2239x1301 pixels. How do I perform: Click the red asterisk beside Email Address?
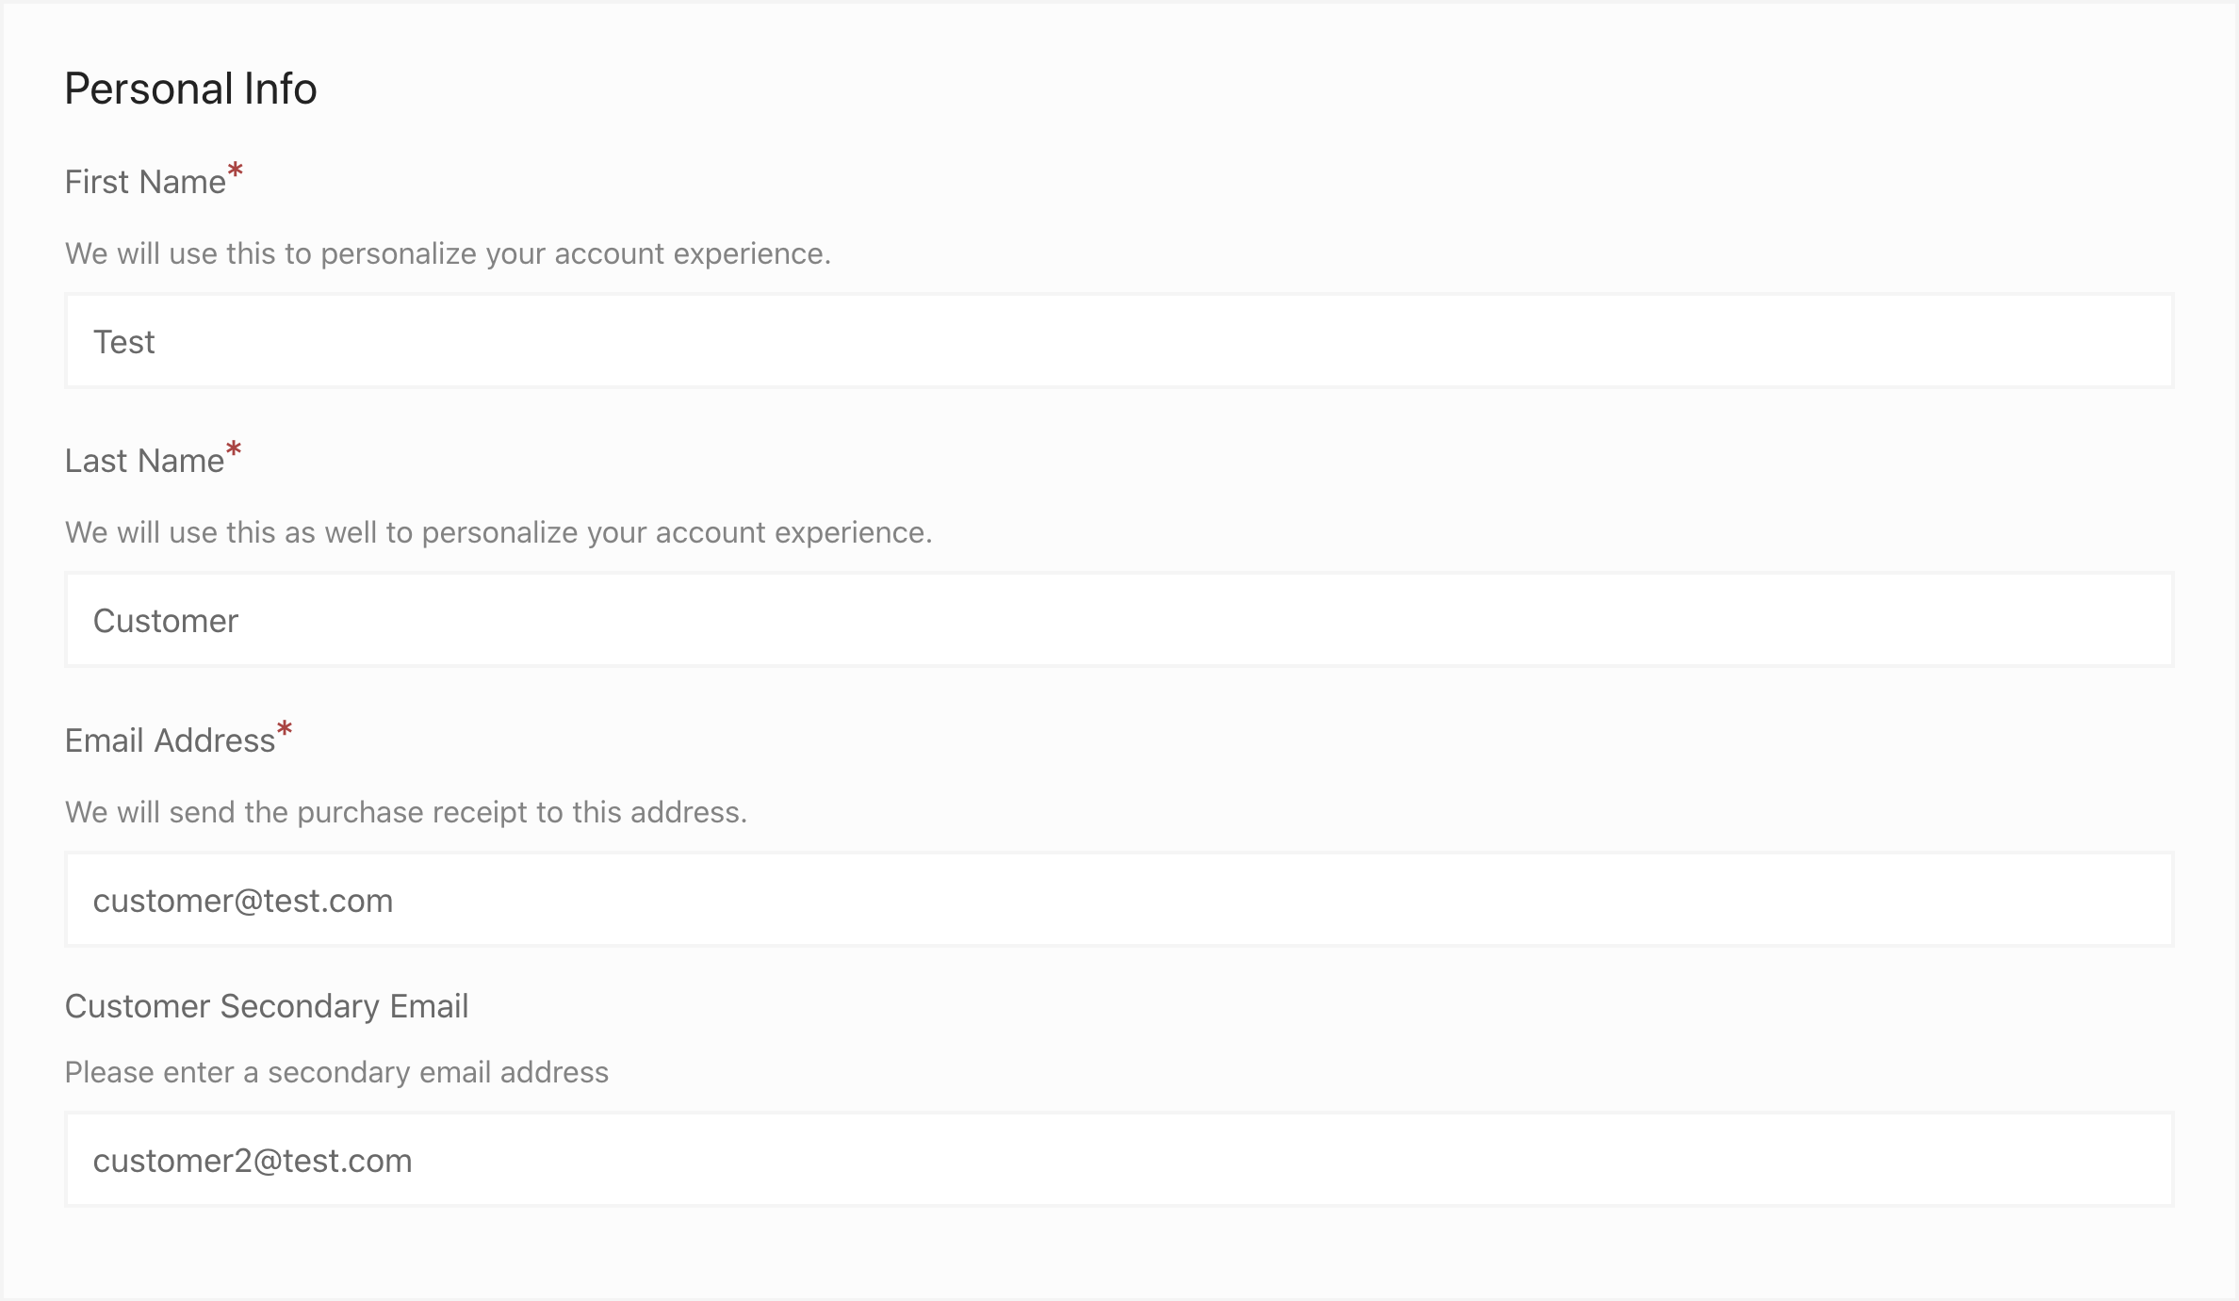coord(285,730)
